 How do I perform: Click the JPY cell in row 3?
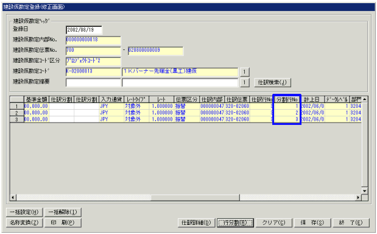[x=111, y=119]
